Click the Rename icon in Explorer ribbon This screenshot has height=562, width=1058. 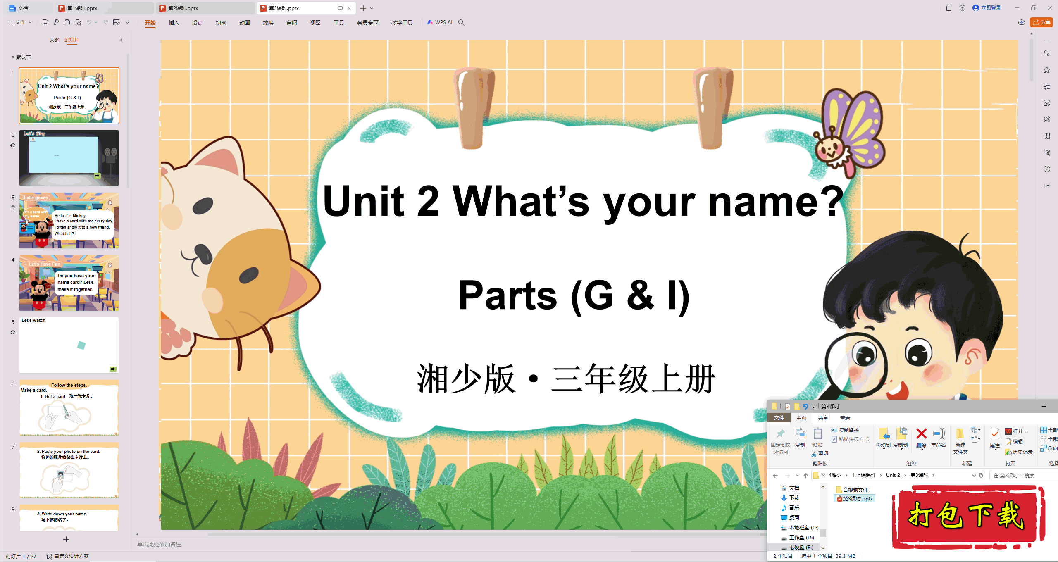[939, 433]
